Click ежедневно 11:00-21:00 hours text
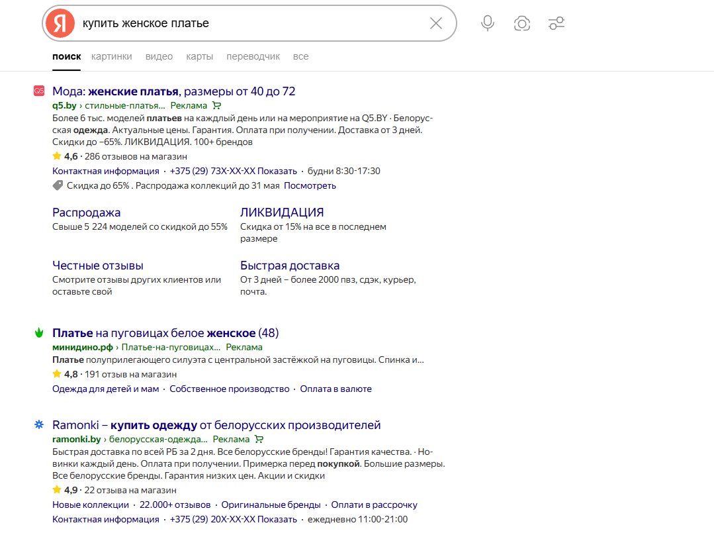The width and height of the screenshot is (714, 533). point(357,519)
